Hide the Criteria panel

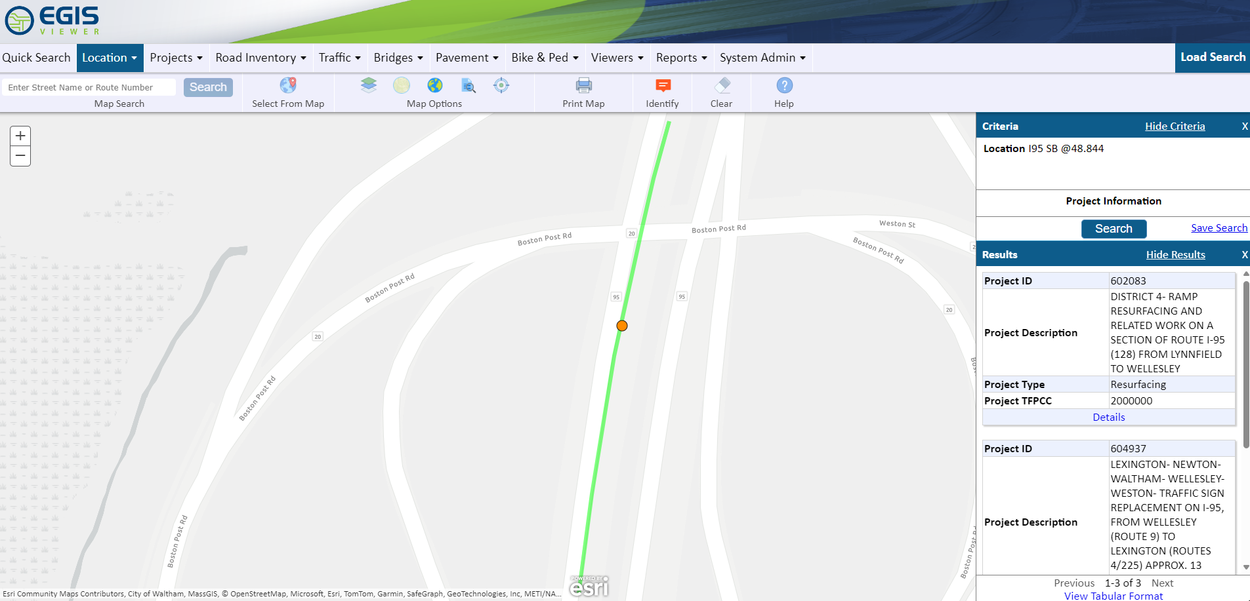(x=1175, y=126)
